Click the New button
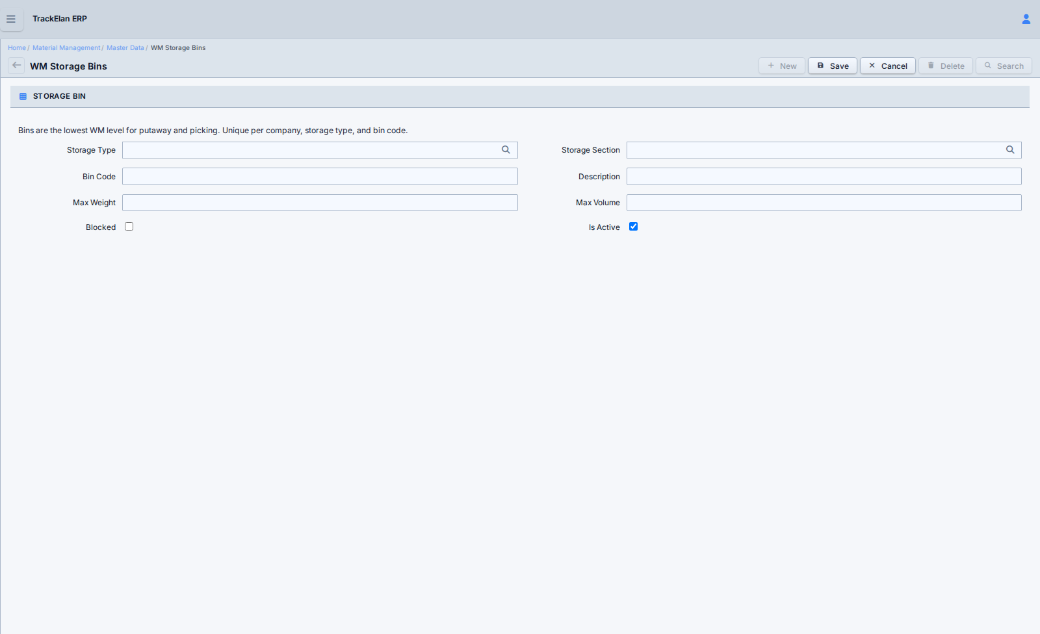Image resolution: width=1040 pixels, height=634 pixels. point(782,66)
